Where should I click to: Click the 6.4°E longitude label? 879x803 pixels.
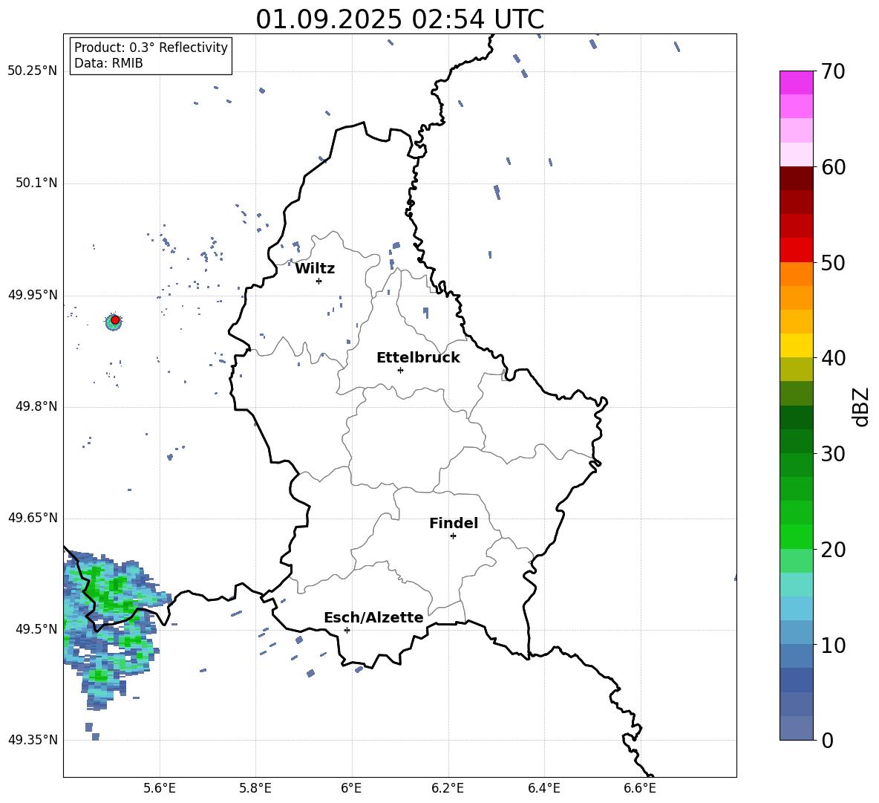(543, 788)
